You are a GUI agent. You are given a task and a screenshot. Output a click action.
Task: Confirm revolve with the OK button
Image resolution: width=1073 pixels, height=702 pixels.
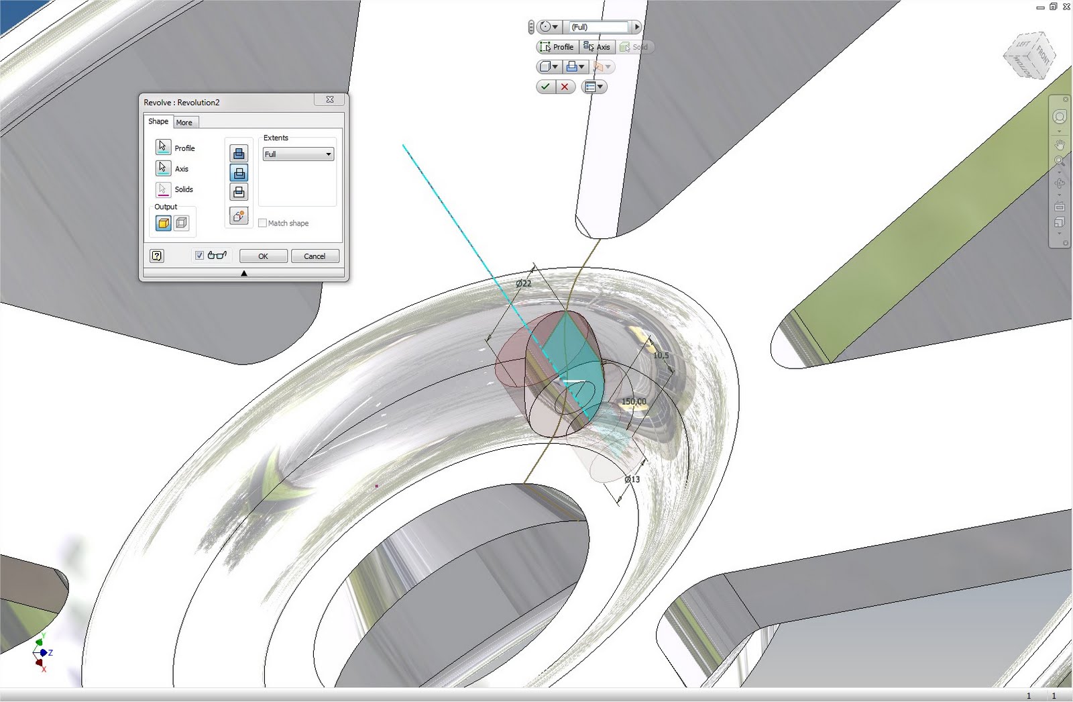[x=264, y=256]
